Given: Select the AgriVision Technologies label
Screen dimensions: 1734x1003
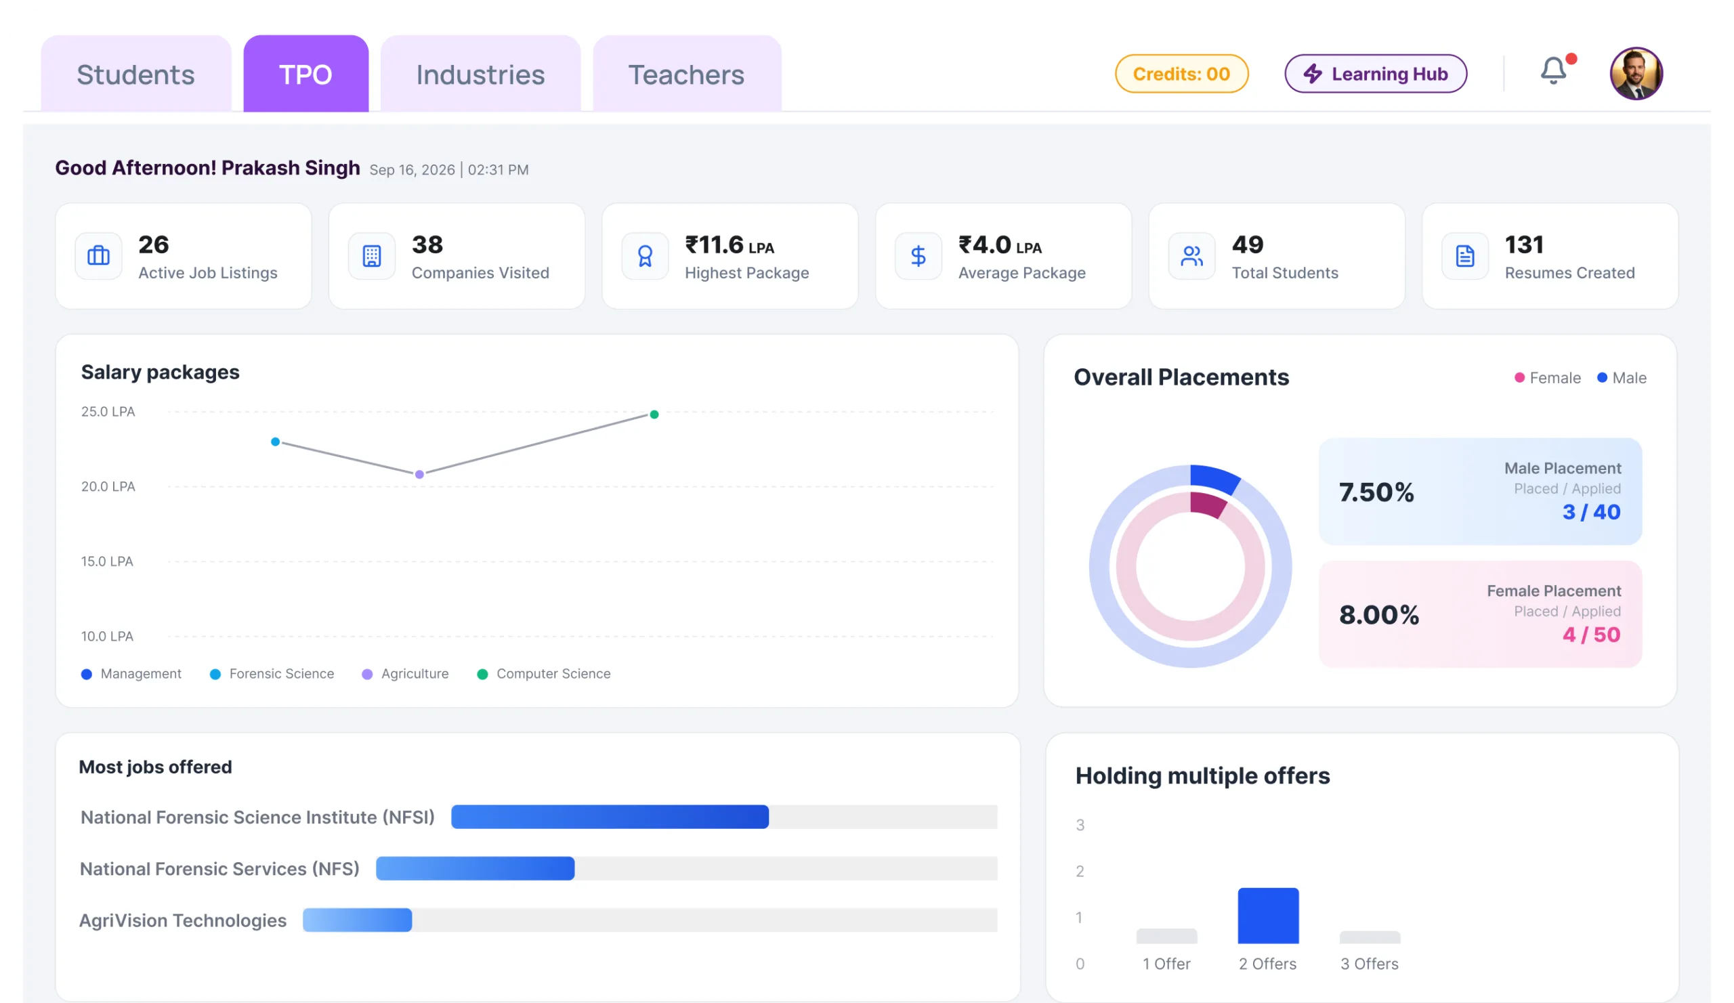Looking at the screenshot, I should pos(182,920).
